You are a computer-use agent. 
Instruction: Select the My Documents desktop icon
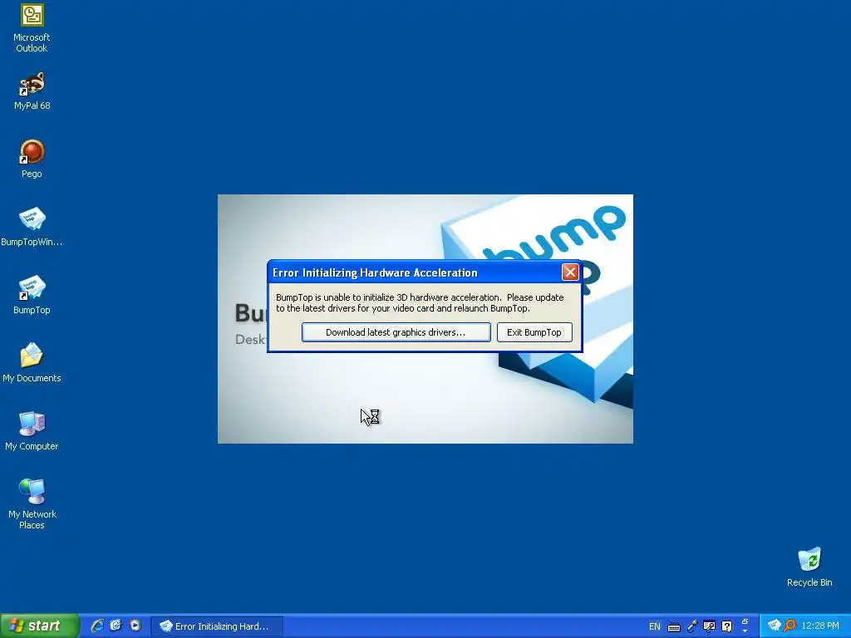point(32,363)
